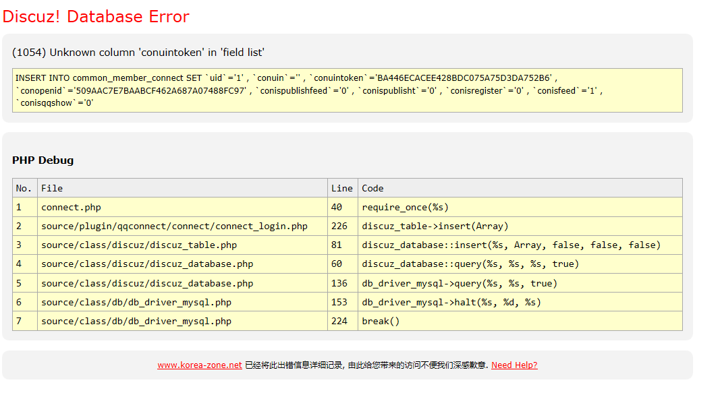Select the discuz_table.php file path cell

[139, 245]
